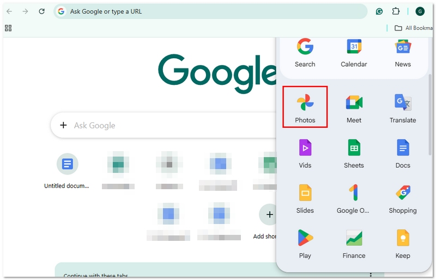Open Google Translate app
436x280 pixels.
click(403, 108)
